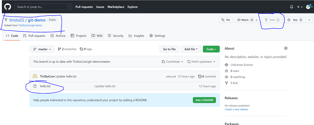View the 2 branches link
Image resolution: width=314 pixels, height=125 pixels.
pyautogui.click(x=67, y=49)
